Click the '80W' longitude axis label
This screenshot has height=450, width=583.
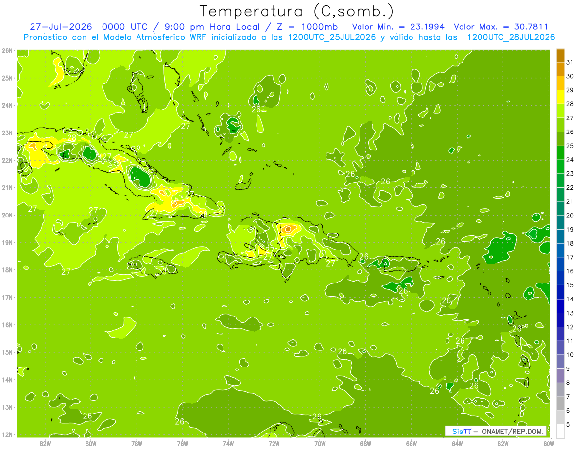(x=91, y=443)
